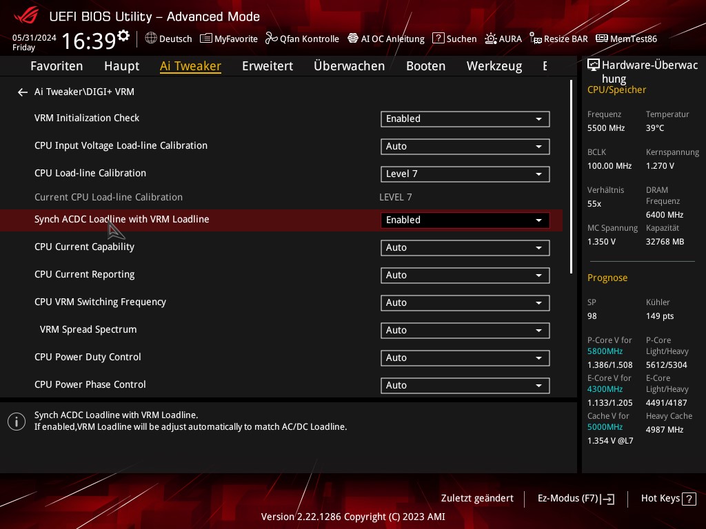Click the 4300MHz E-Core link
This screenshot has height=529, width=706.
[605, 389]
